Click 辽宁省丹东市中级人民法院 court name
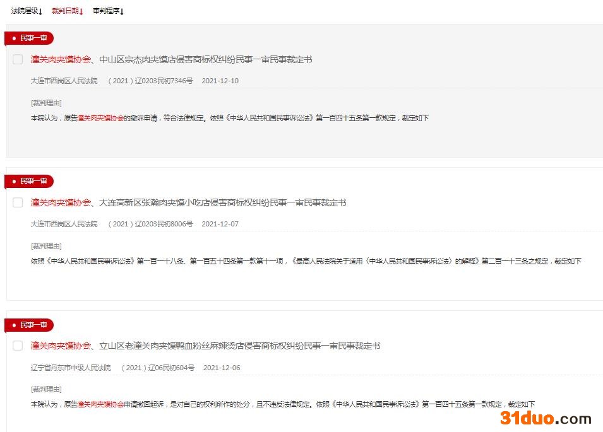603x432 pixels. point(71,368)
